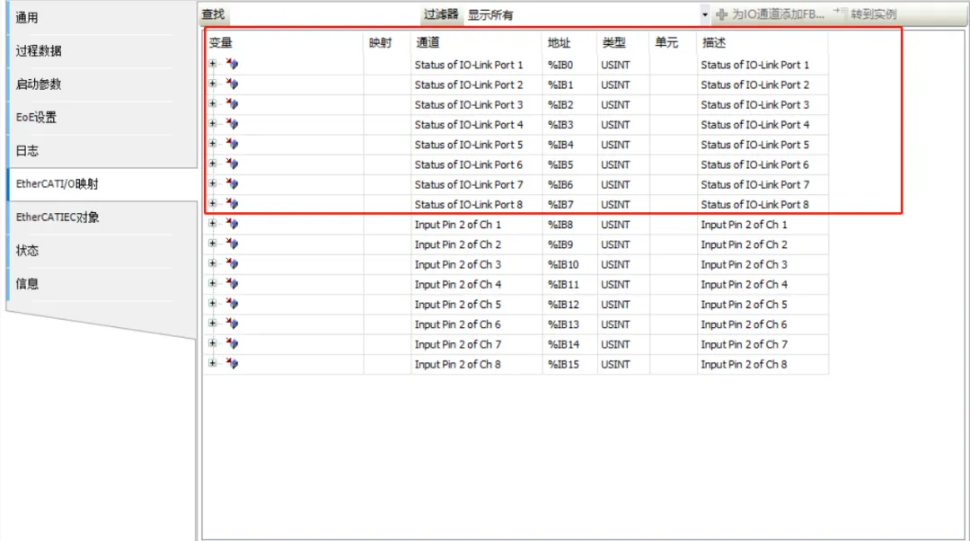
Task: Select the %IB10 address cell
Action: click(564, 264)
